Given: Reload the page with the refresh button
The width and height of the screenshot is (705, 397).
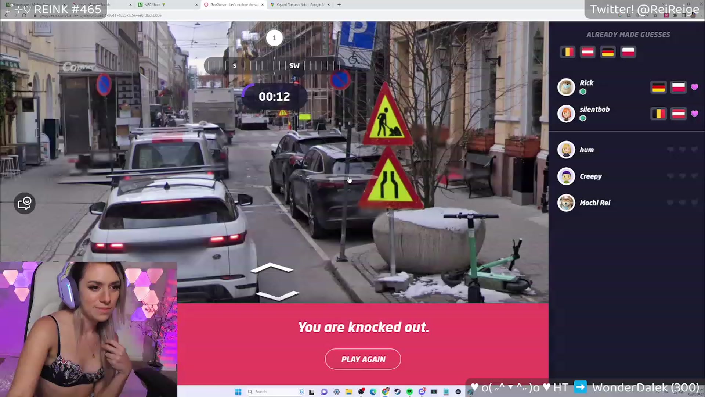Looking at the screenshot, I should pyautogui.click(x=24, y=15).
